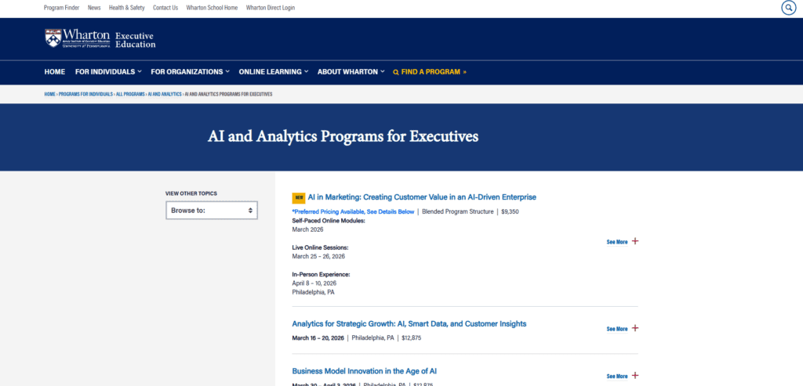Open Business Model Innovation in the Age of AI

[x=364, y=370]
